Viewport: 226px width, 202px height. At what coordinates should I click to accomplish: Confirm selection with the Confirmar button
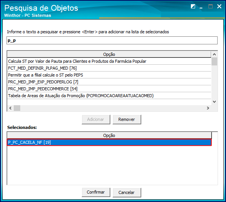96,192
